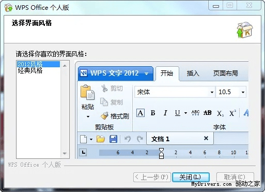
Task: Open the WPS 文字 2012 menu dropdown
Action: tap(147, 74)
